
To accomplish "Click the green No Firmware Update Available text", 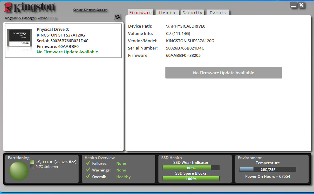I will [x=67, y=52].
